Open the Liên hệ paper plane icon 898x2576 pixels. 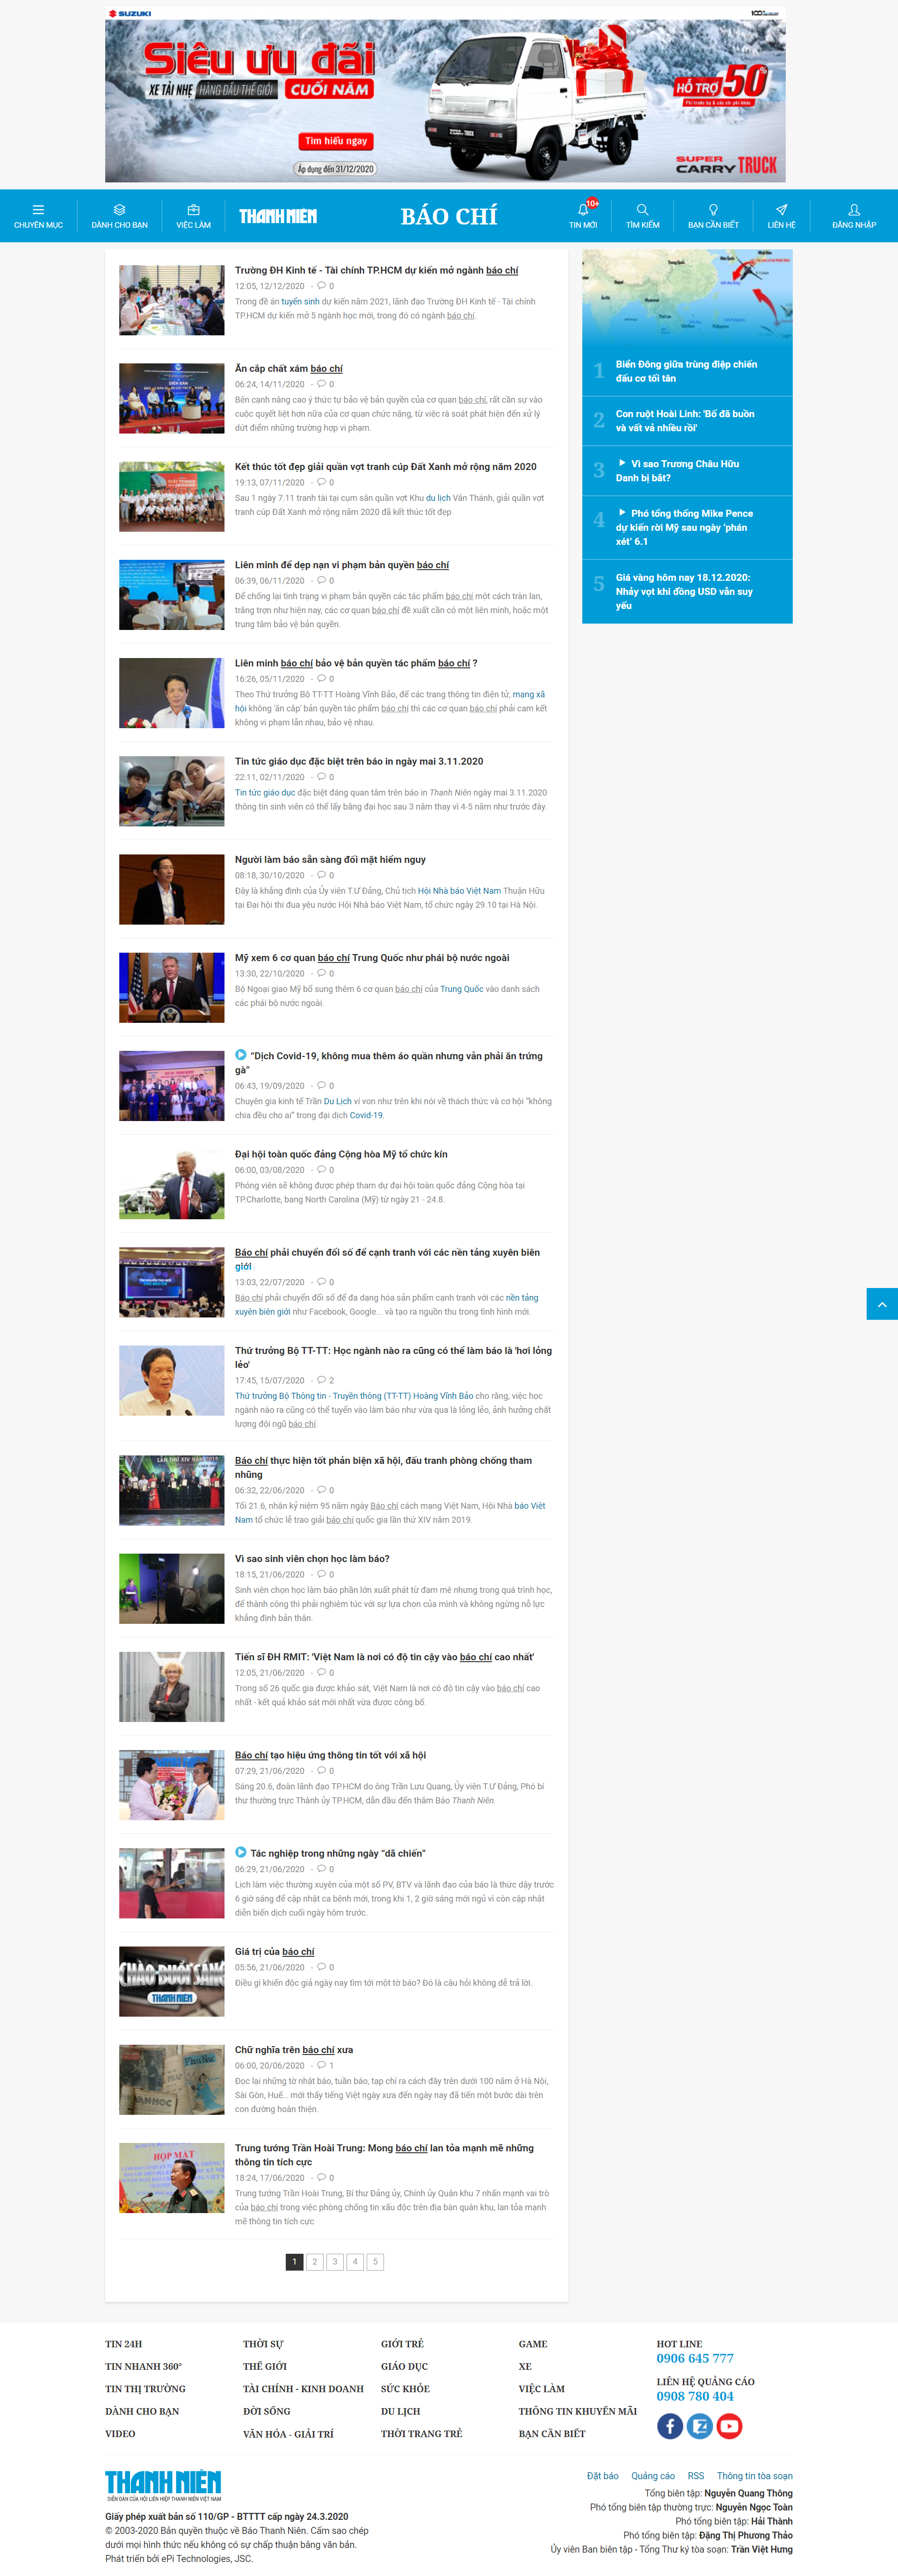coord(781,210)
